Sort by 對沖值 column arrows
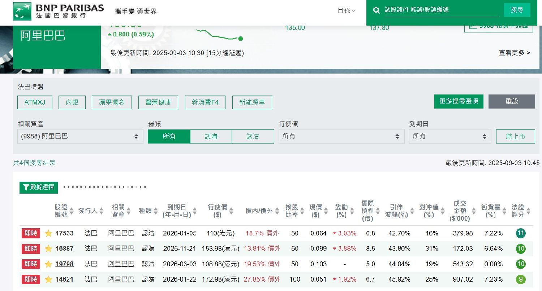 [x=443, y=211]
